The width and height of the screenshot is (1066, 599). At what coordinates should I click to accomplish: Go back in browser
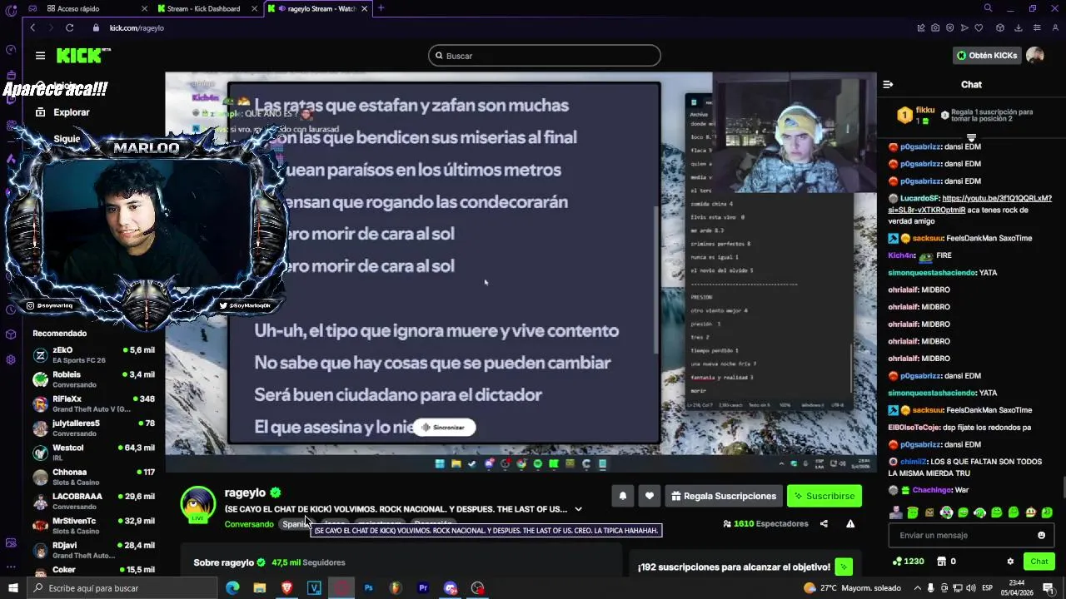pyautogui.click(x=32, y=27)
